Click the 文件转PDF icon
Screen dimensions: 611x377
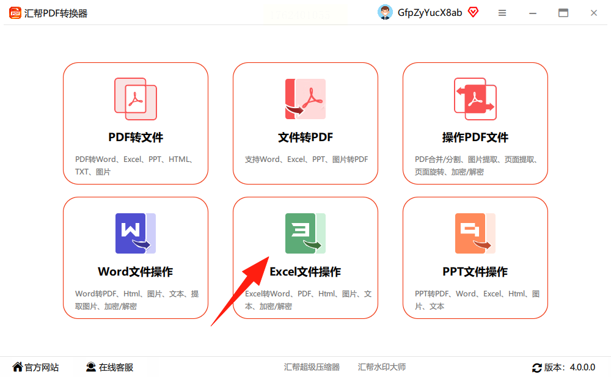click(305, 99)
